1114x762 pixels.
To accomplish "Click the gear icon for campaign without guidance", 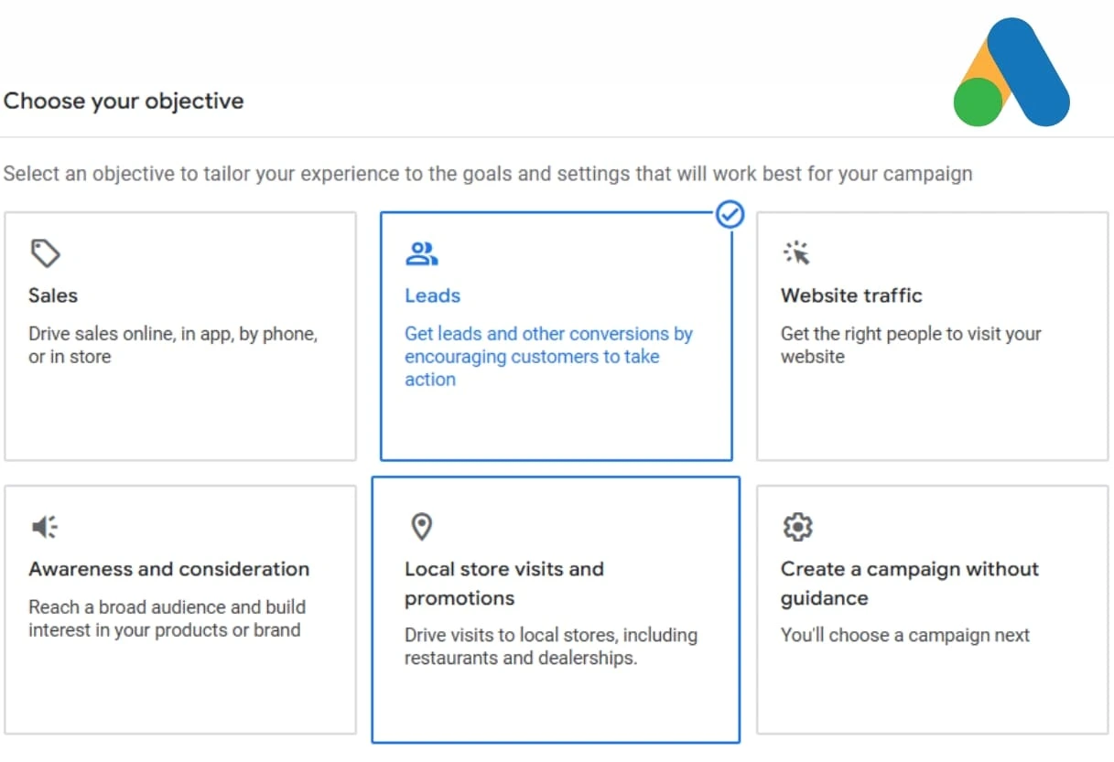I will [797, 527].
